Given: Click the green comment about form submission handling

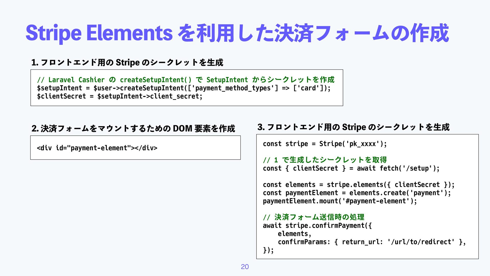Looking at the screenshot, I should (x=313, y=217).
